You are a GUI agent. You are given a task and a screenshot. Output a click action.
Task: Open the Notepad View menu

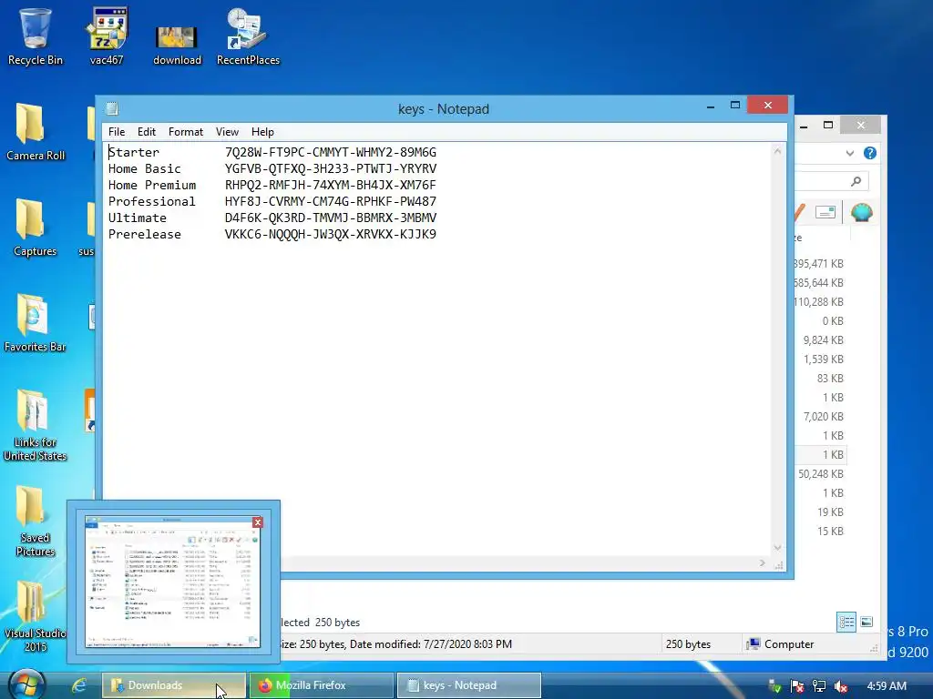pos(227,132)
